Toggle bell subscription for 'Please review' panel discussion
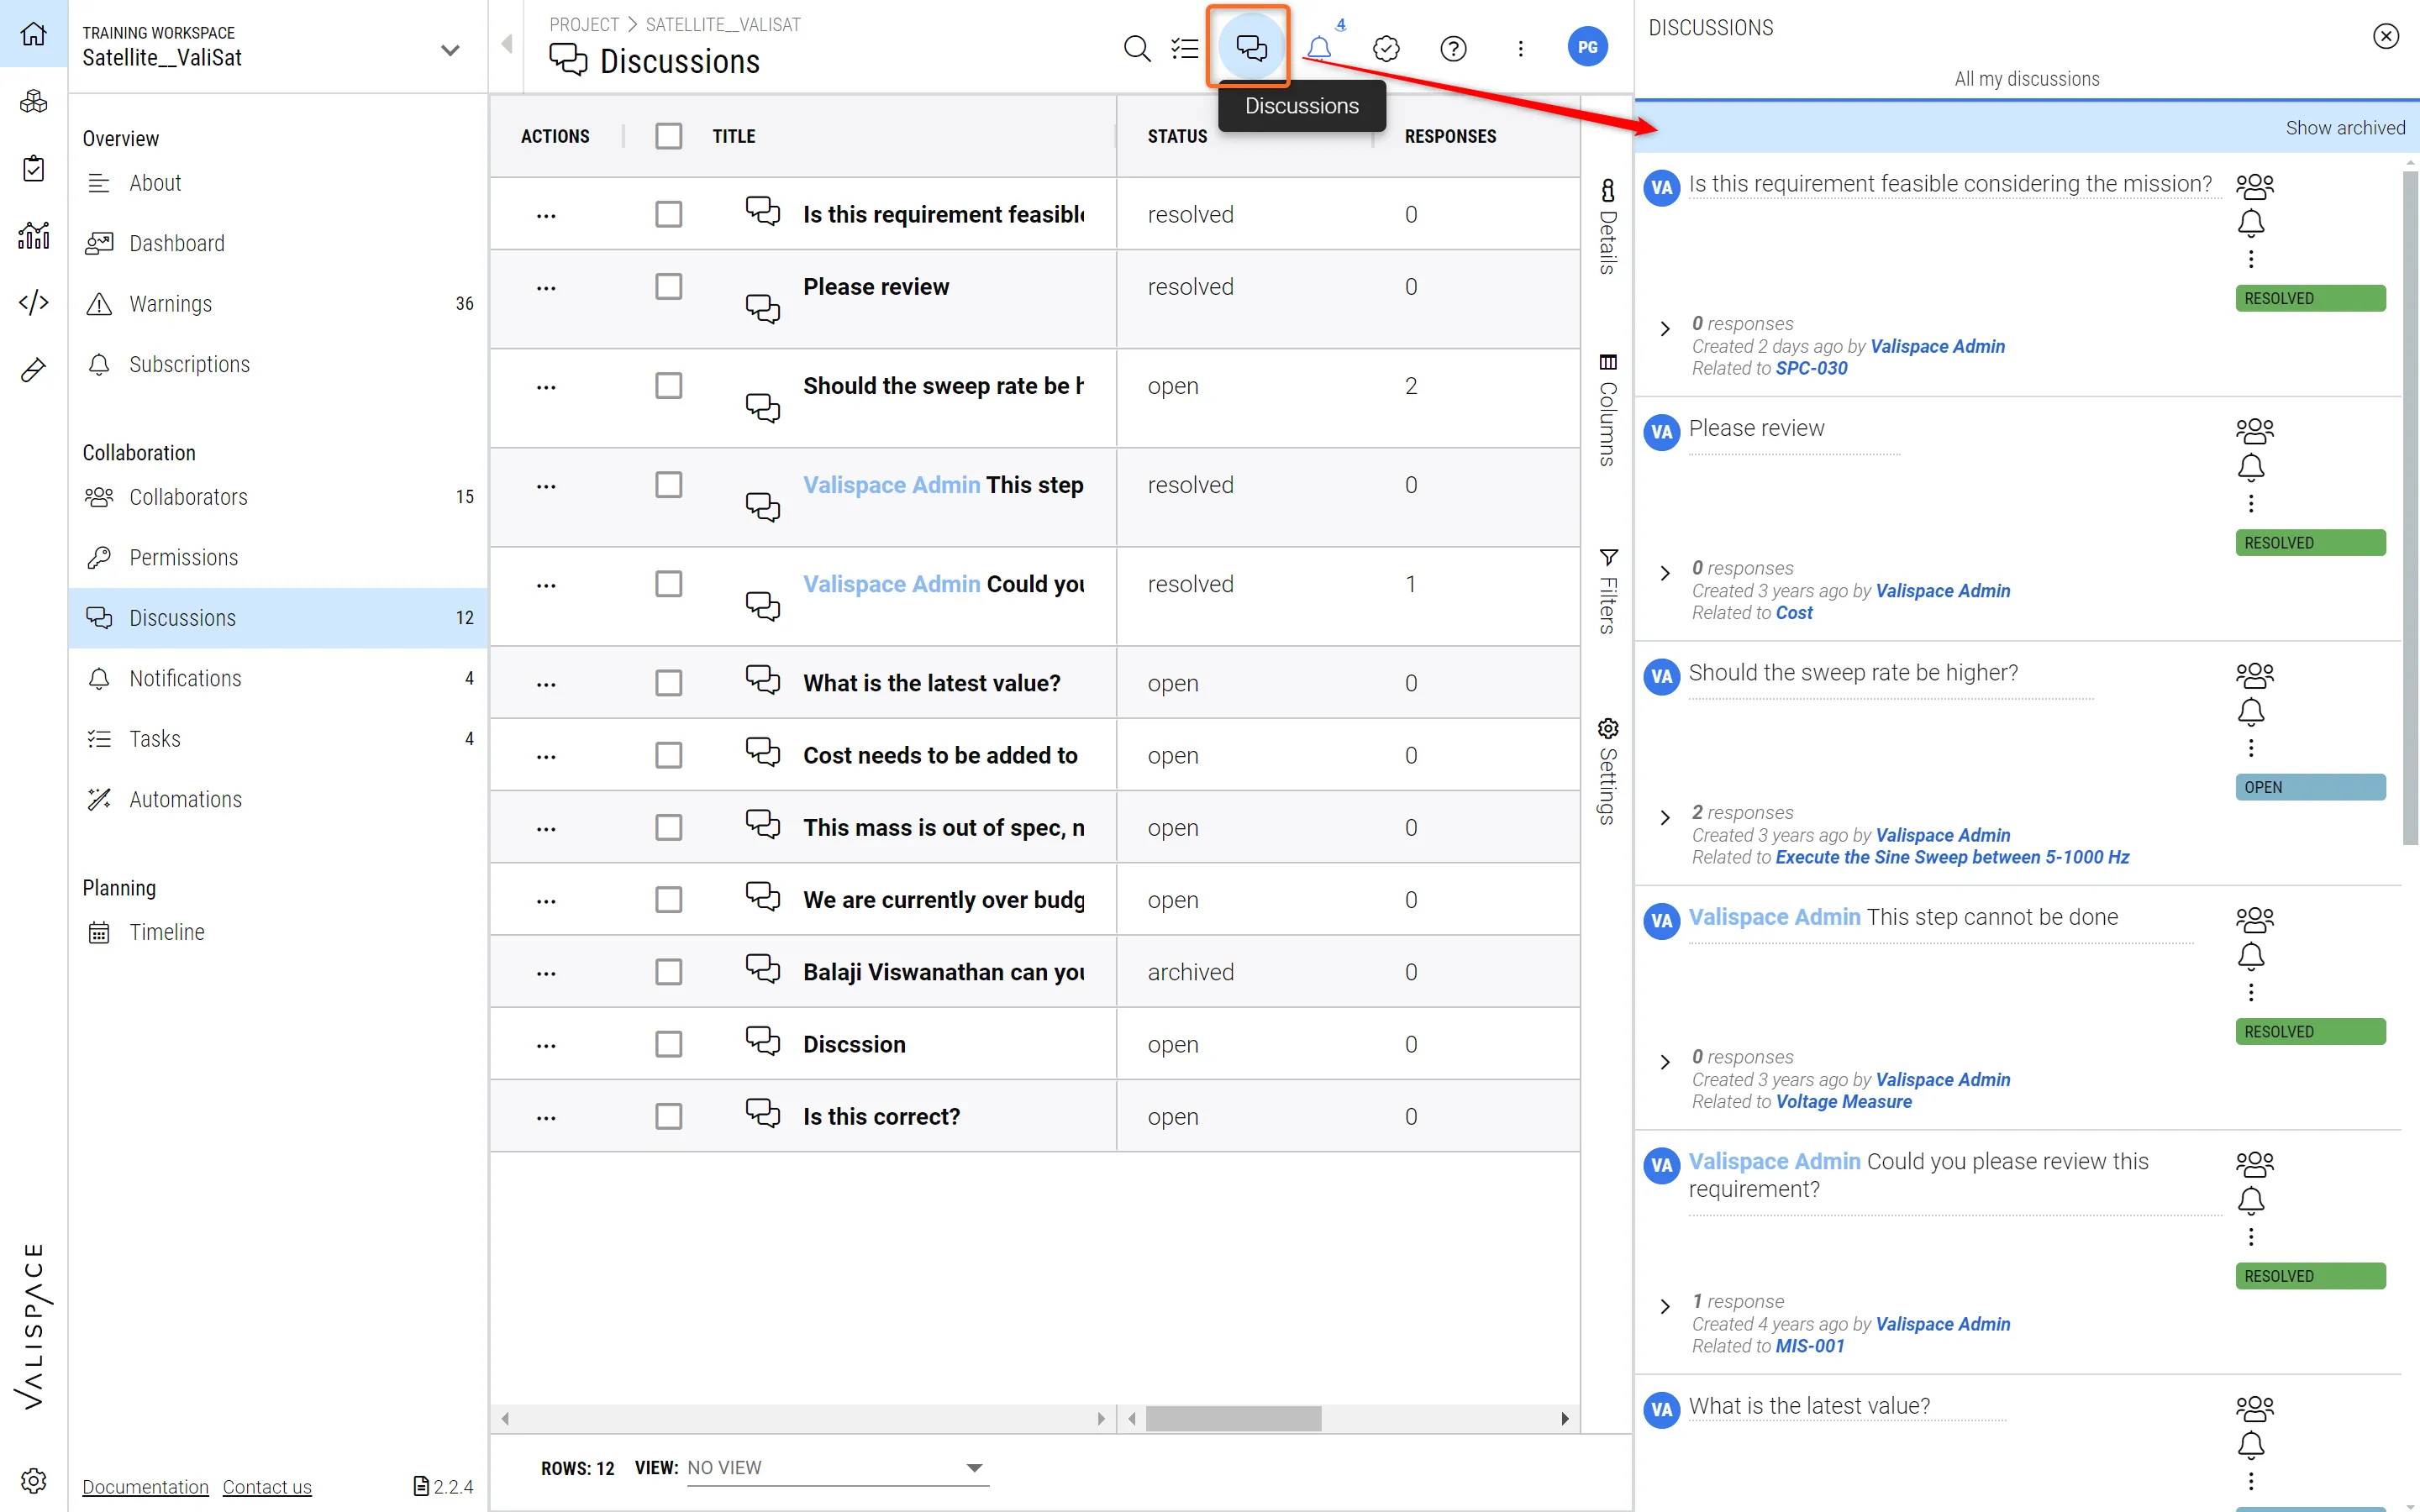This screenshot has width=2420, height=1512. click(x=2251, y=467)
